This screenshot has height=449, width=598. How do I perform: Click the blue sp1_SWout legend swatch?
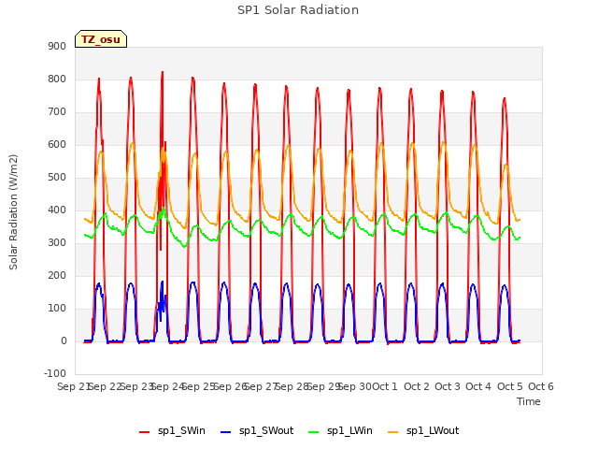point(226,432)
